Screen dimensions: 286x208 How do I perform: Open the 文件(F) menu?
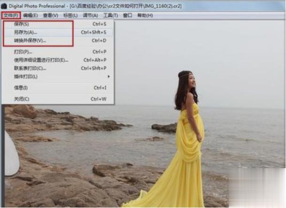tap(11, 15)
